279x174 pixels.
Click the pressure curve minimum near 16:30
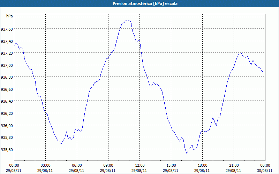pyautogui.click(x=187, y=153)
